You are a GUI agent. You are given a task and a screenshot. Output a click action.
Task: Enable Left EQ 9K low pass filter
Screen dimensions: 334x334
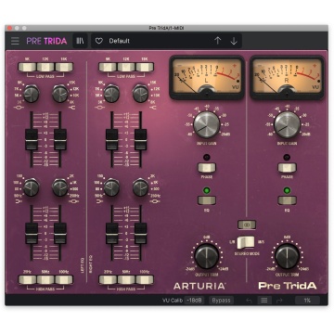27,67
